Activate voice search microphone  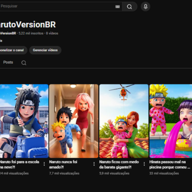(x=146, y=7)
